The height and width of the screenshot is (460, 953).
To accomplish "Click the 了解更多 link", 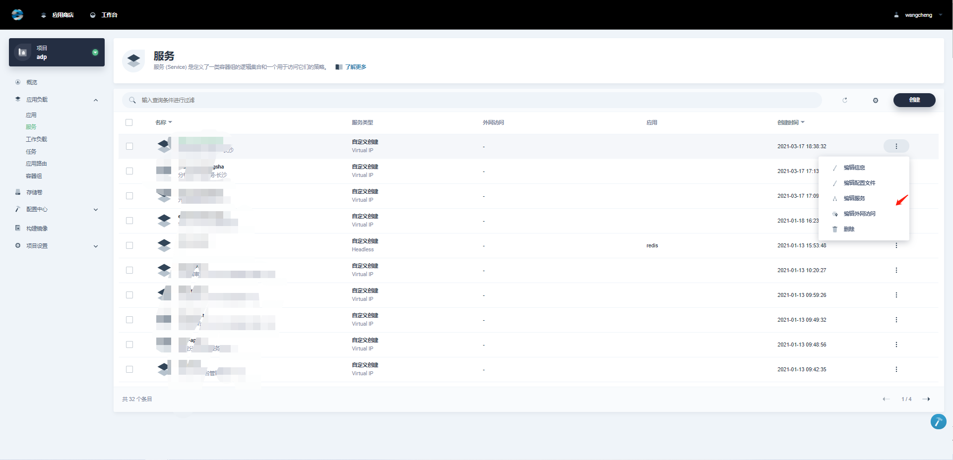I will (356, 67).
